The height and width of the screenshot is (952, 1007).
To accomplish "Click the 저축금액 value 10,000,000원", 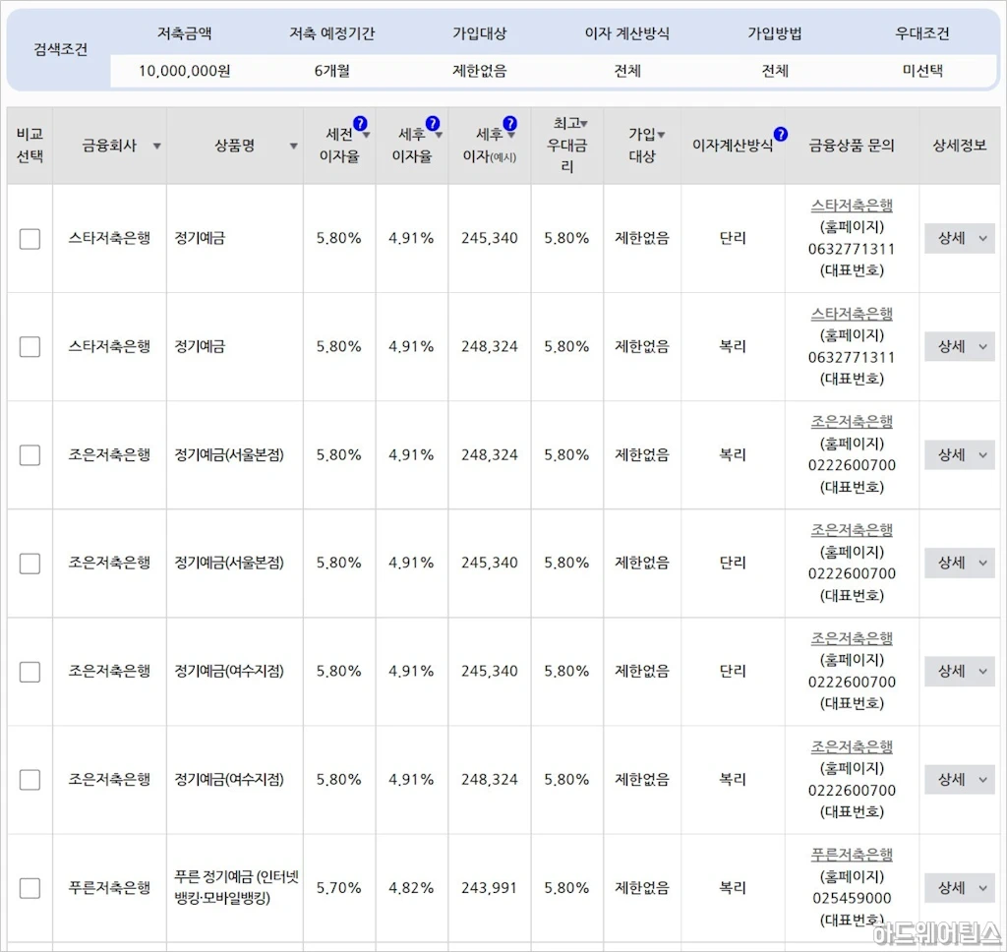I will (x=184, y=71).
